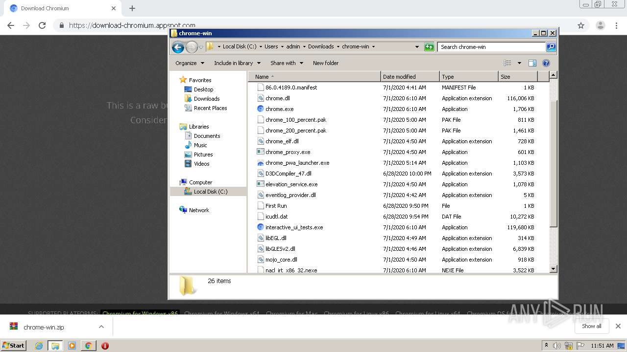Expand the view options dropdown arrow

(519, 63)
